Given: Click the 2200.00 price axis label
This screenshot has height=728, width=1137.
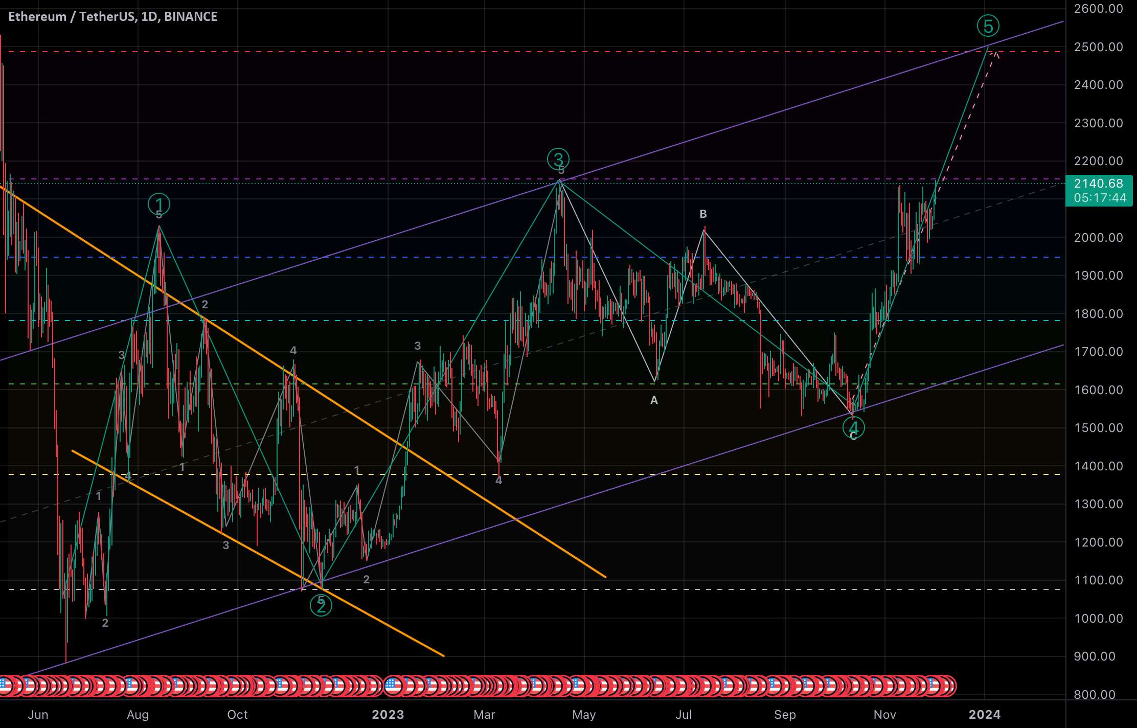Looking at the screenshot, I should point(1099,161).
